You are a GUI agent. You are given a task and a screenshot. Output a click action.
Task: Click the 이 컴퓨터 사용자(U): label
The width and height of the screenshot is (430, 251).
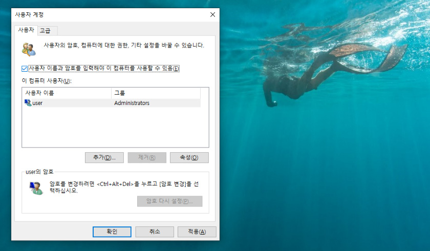[47, 81]
